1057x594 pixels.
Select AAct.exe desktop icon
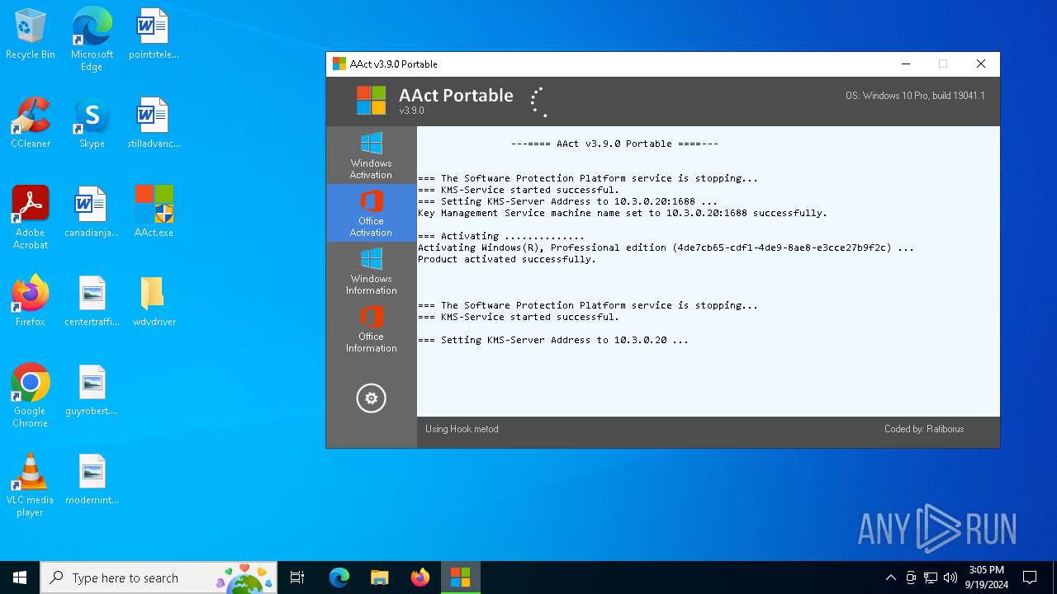click(x=154, y=212)
